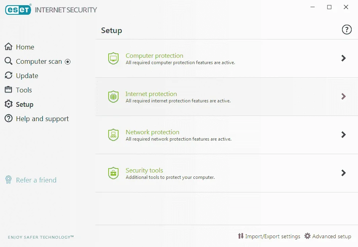Open Internet protection settings heading
This screenshot has height=247, width=358.
click(151, 94)
